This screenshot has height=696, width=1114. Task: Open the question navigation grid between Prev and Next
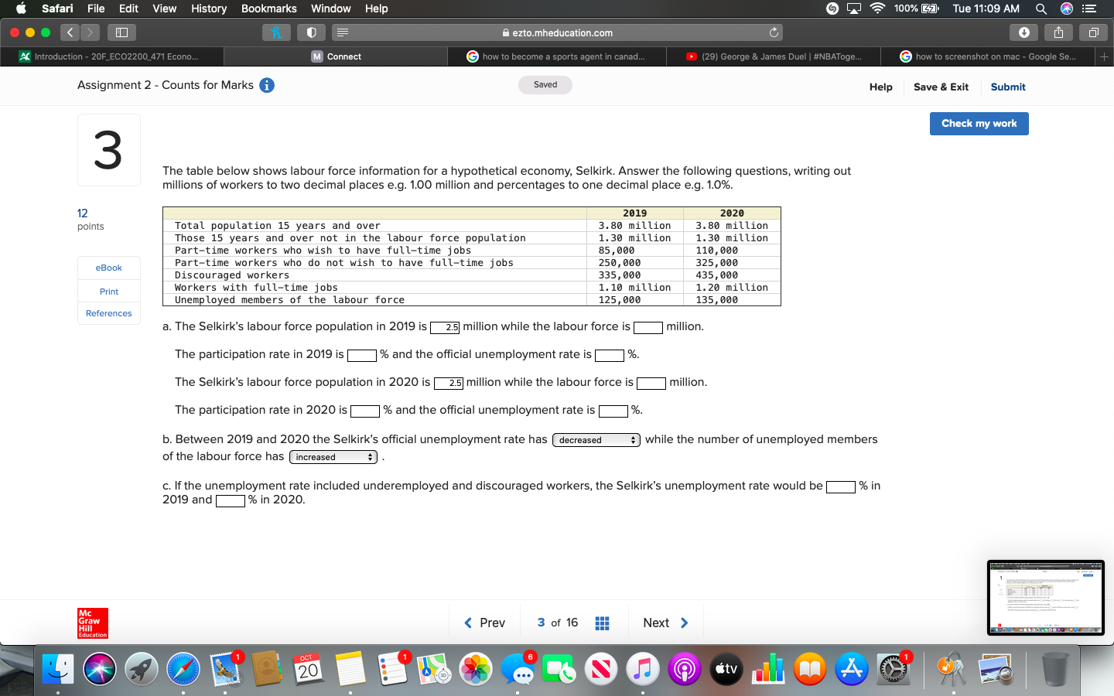point(602,623)
